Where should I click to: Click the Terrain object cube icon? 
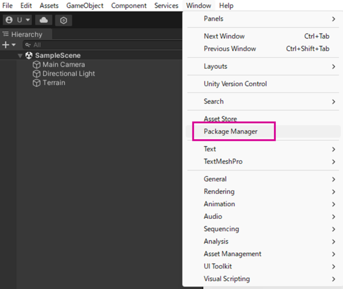37,83
